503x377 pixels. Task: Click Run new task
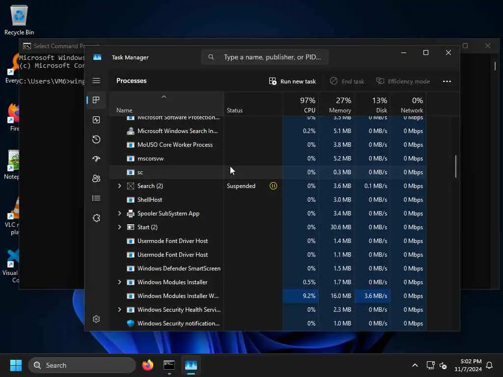[x=292, y=81]
